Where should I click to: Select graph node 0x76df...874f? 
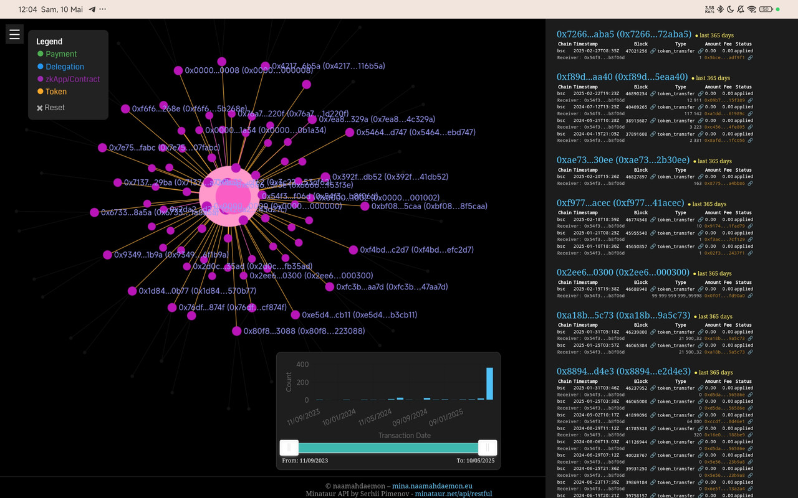coord(172,308)
